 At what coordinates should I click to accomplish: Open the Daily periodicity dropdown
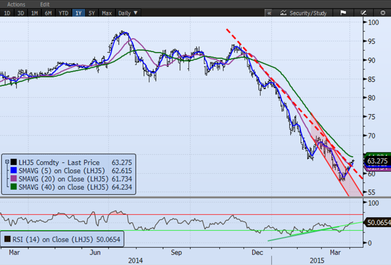pyautogui.click(x=127, y=12)
